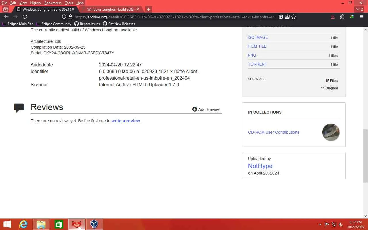Open the Downloads panel in toolbar
Viewport: 368px width, 230px height.
333,17
